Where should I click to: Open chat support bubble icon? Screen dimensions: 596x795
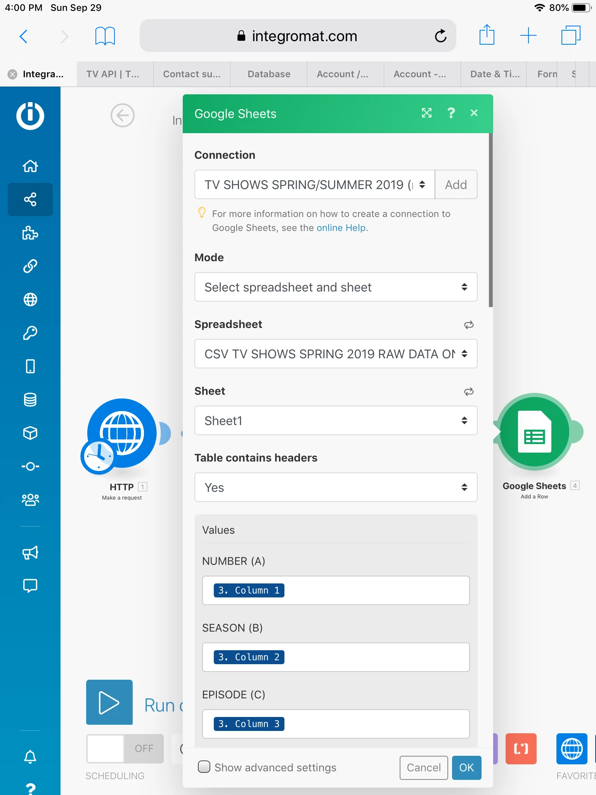tap(30, 586)
